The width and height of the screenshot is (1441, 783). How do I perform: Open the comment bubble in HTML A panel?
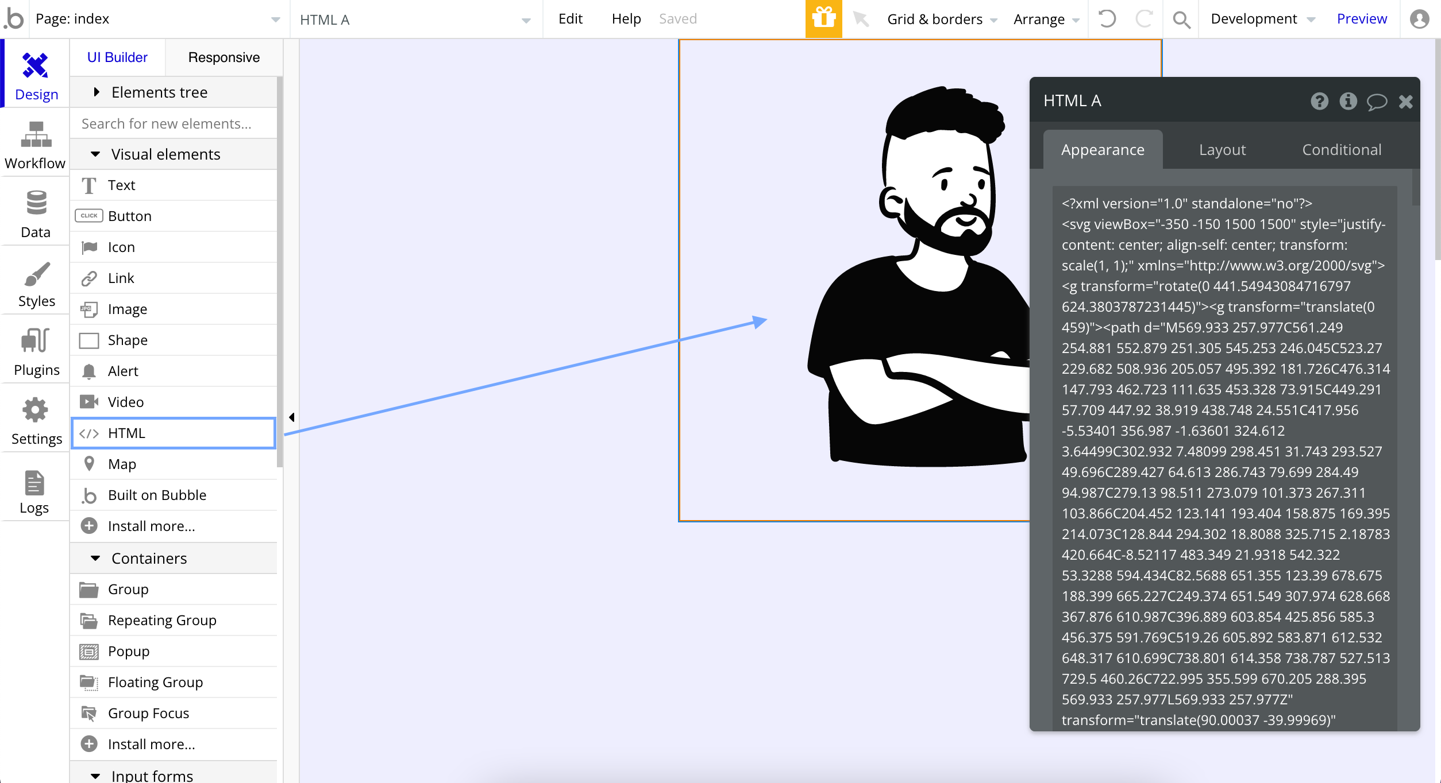pyautogui.click(x=1376, y=102)
